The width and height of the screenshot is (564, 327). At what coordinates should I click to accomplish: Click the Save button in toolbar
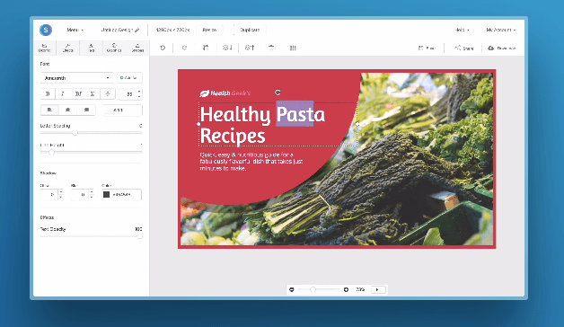(x=427, y=48)
